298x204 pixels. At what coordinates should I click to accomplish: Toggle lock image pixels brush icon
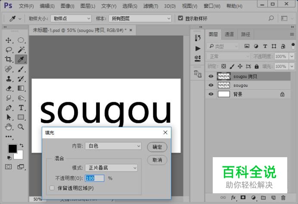point(232,66)
